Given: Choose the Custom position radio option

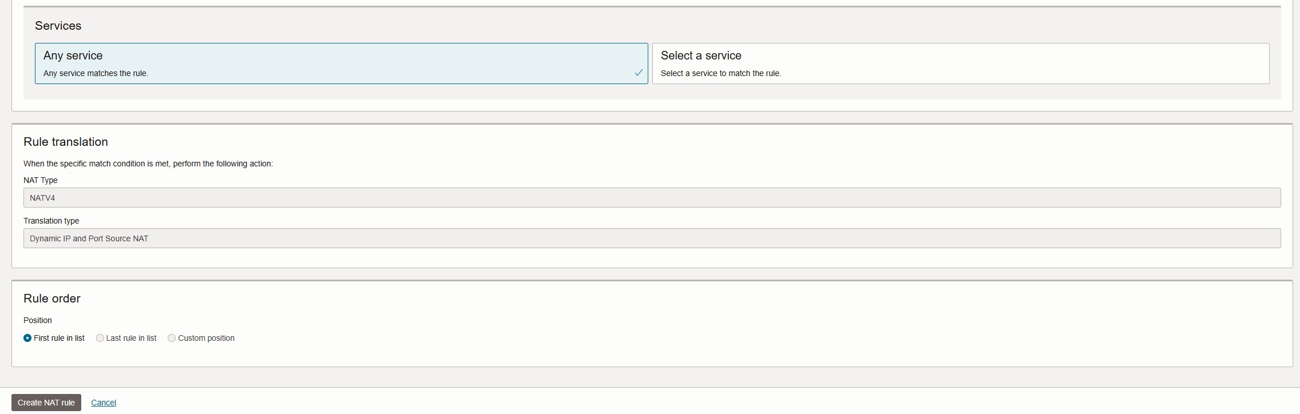Looking at the screenshot, I should (172, 338).
